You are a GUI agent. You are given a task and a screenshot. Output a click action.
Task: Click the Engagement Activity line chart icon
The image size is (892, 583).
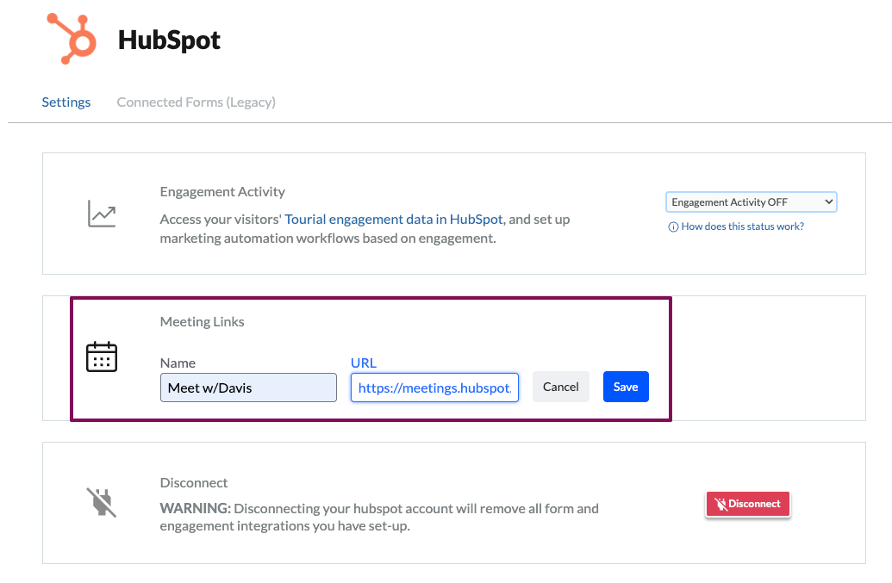(101, 214)
